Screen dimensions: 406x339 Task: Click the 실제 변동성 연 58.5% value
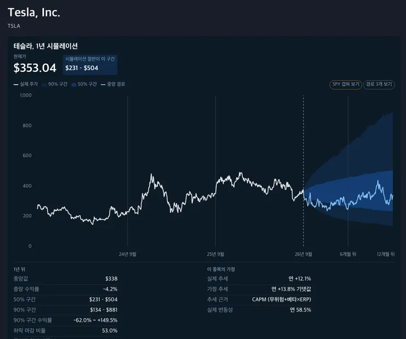(300, 310)
